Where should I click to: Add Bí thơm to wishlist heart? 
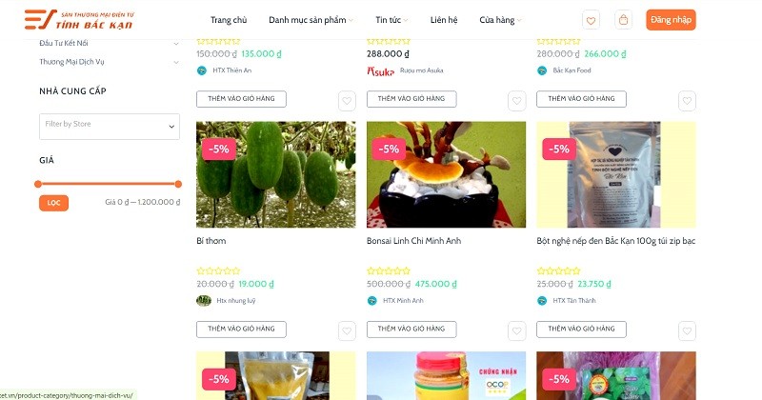coord(347,329)
